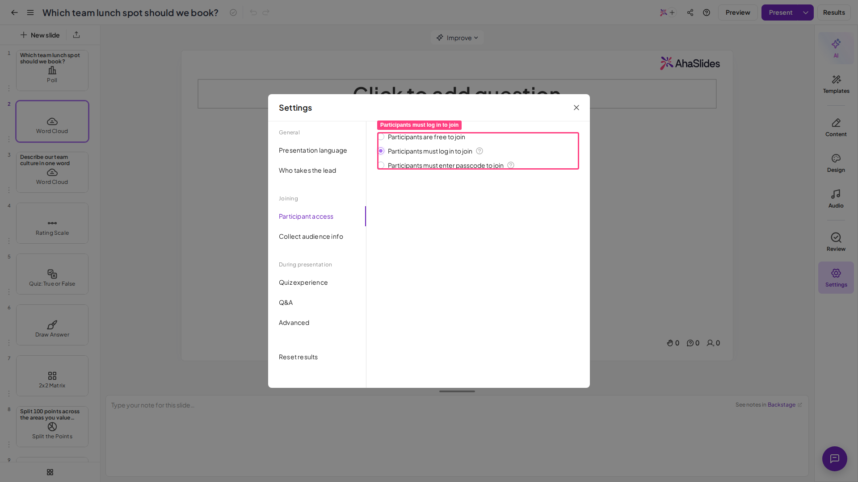858x482 pixels.
Task: Open the Templates panel
Action: 836,84
